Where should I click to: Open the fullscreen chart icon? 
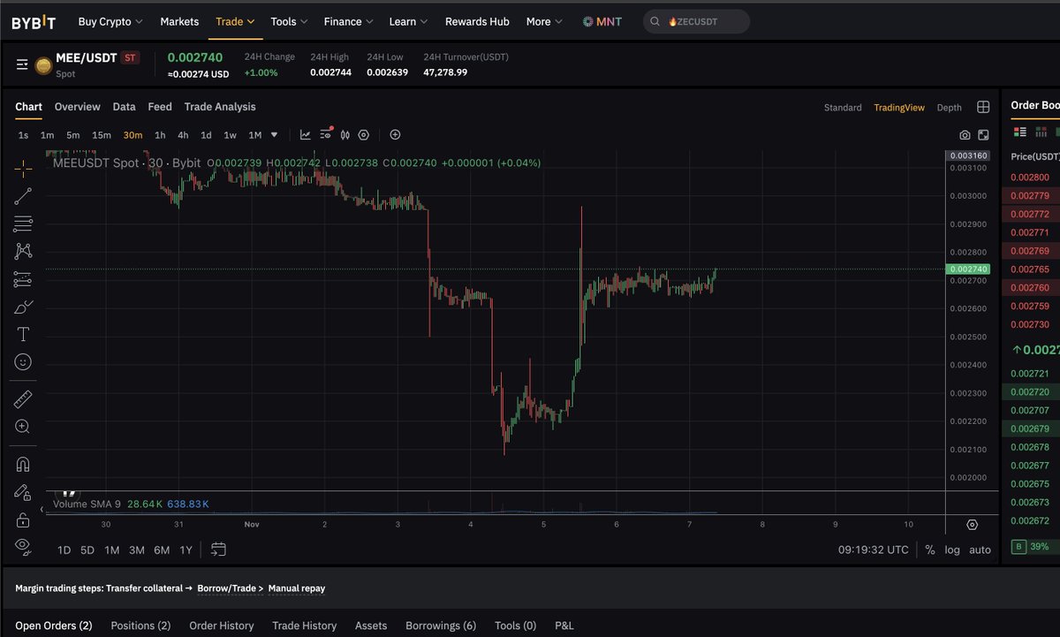pyautogui.click(x=983, y=135)
